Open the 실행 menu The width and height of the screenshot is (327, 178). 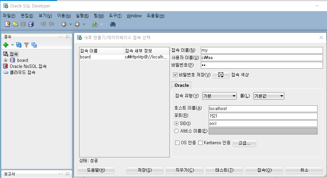(82, 16)
